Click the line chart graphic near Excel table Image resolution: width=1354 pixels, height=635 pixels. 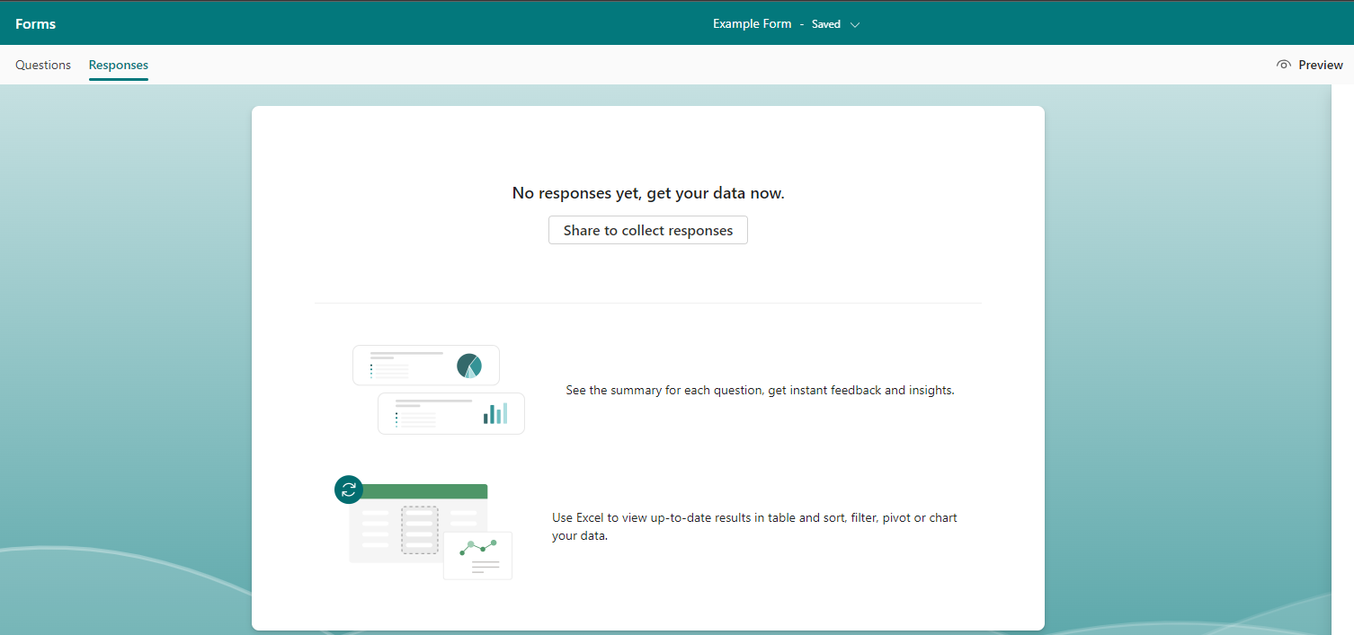(477, 547)
